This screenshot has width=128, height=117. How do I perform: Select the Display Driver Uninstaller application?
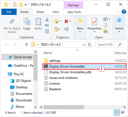click(x=85, y=66)
